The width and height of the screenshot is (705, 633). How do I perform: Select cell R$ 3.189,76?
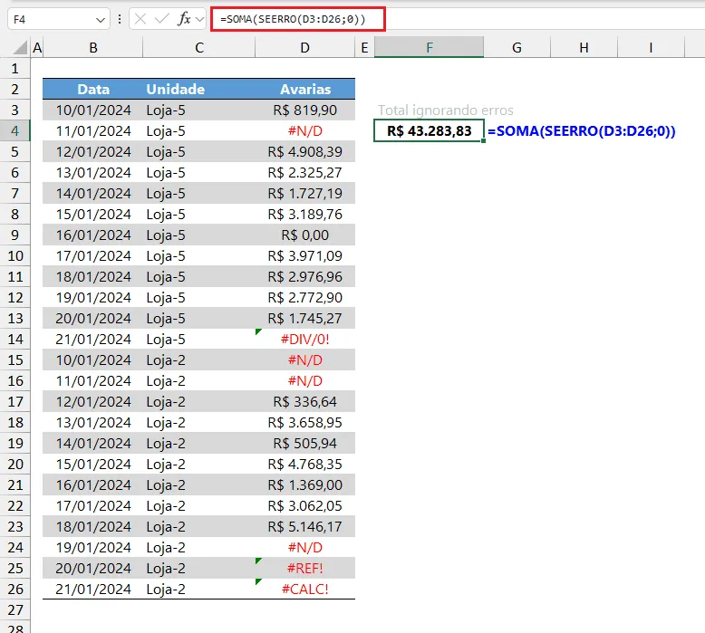pyautogui.click(x=304, y=215)
